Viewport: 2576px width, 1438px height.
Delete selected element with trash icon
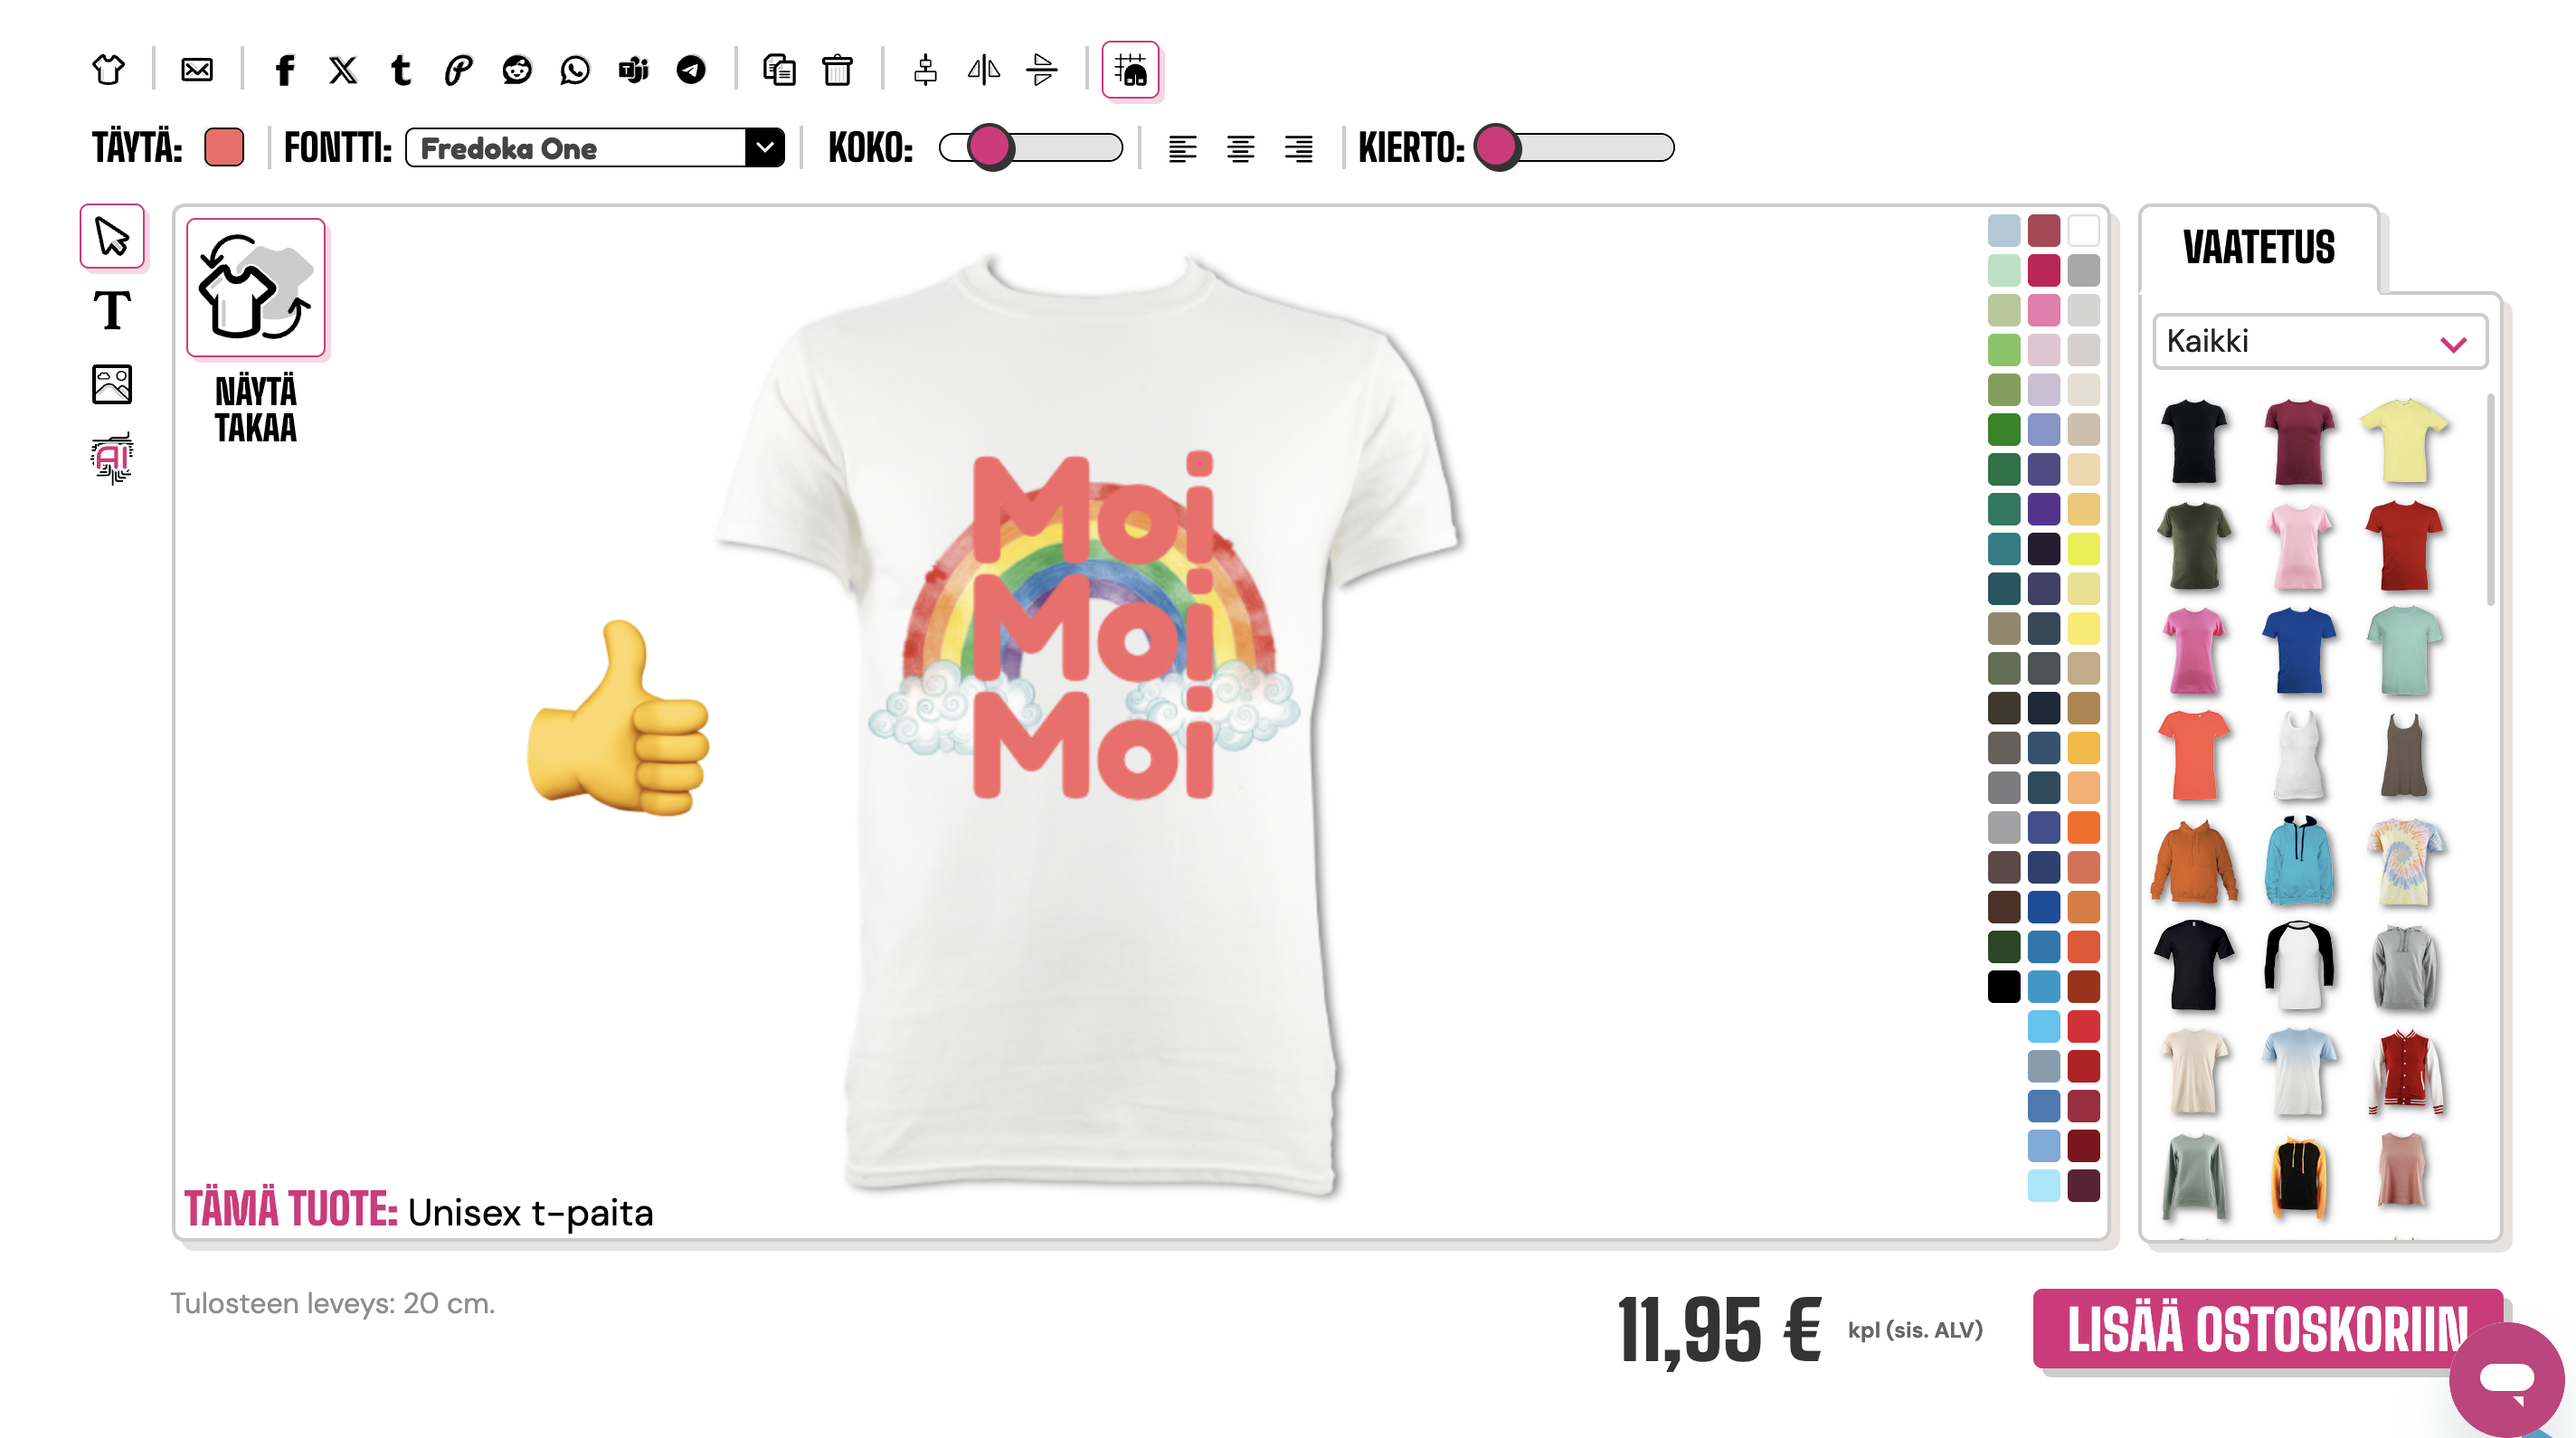[x=837, y=70]
